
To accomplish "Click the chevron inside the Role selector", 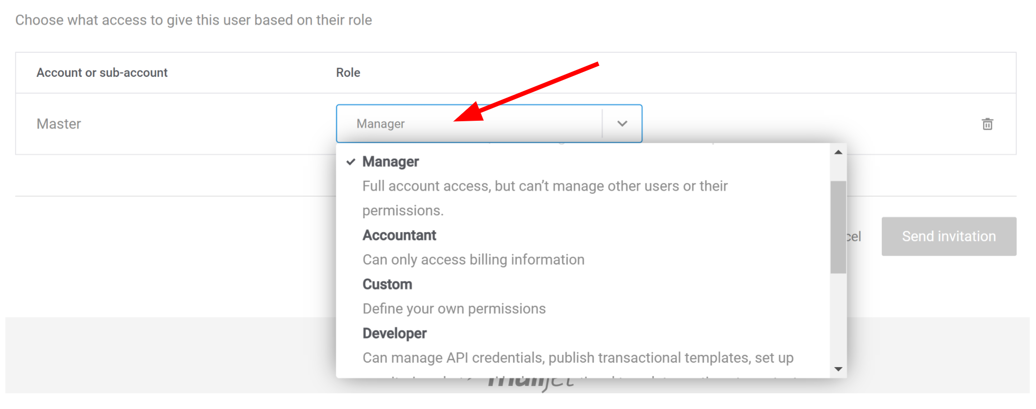I will point(622,124).
